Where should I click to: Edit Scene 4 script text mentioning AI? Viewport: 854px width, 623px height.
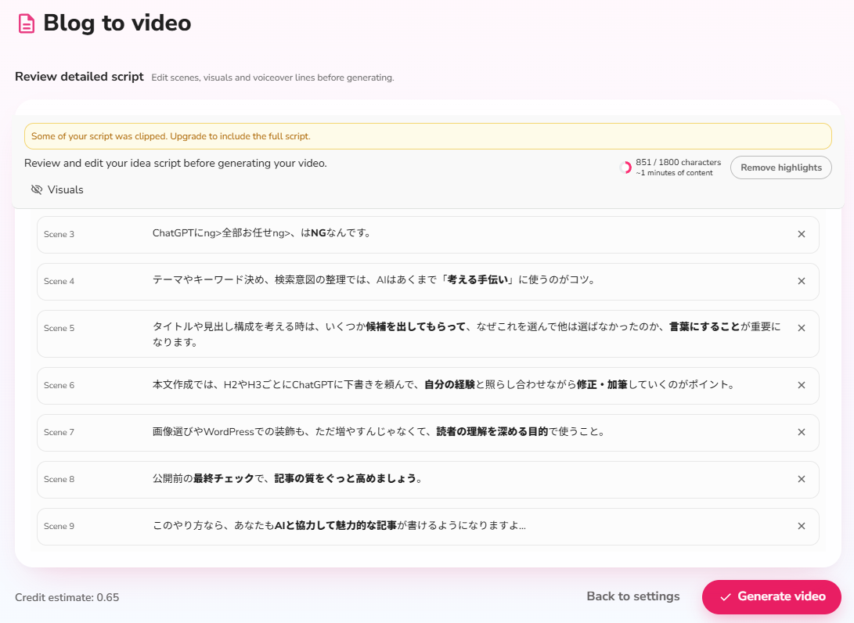[x=374, y=280]
